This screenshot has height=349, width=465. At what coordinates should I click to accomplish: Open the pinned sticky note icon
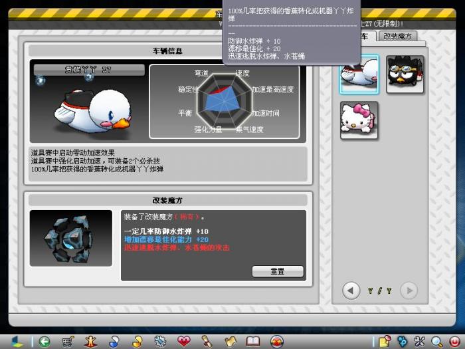385,342
